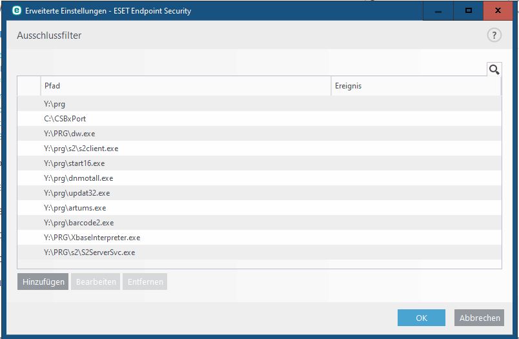Maximize the Erweiterte Einstellungen window

tap(469, 10)
